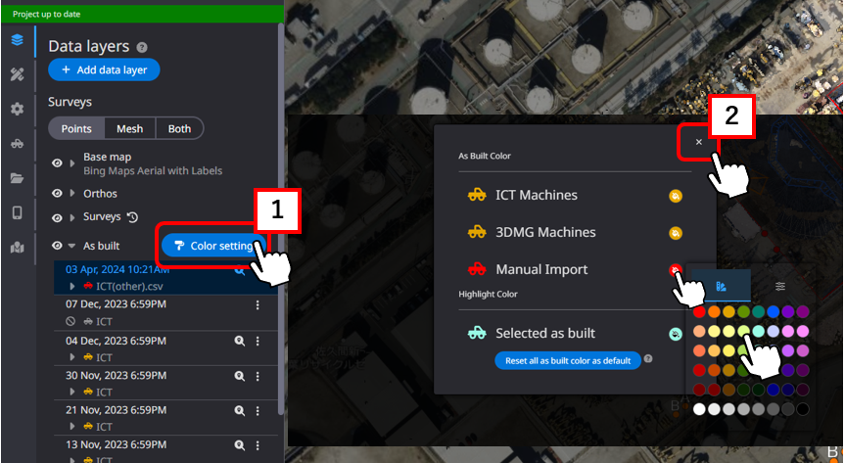This screenshot has width=845, height=463.
Task: Open the map icon in sidebar
Action: [17, 247]
